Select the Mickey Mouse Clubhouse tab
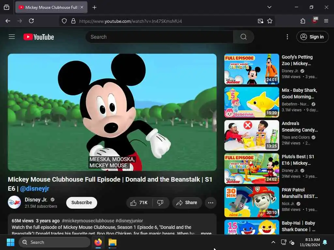The height and width of the screenshot is (250, 334). point(51,7)
